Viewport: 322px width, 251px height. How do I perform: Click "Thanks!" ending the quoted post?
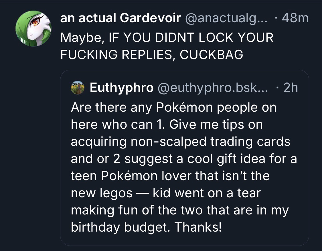(x=198, y=227)
